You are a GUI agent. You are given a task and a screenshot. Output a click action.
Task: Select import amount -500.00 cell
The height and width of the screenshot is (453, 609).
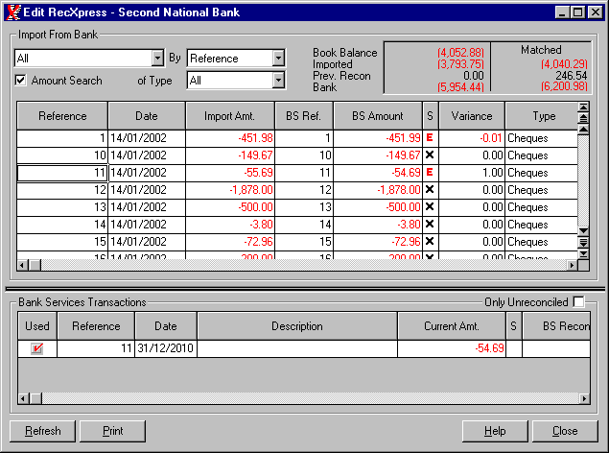(230, 207)
